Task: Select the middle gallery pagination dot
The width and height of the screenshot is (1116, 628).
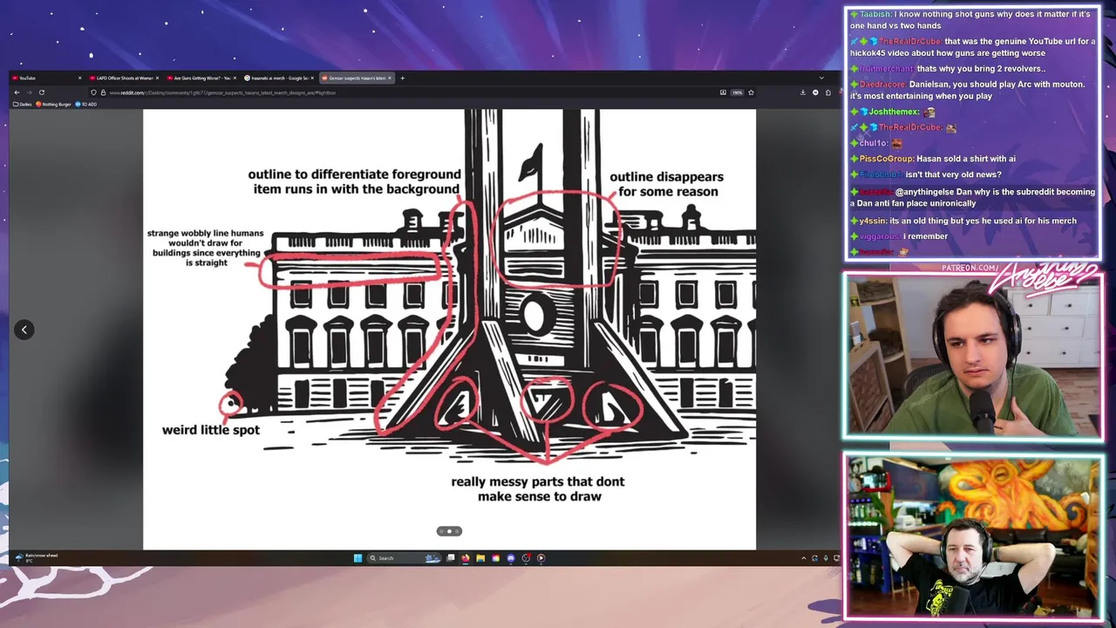Action: [449, 531]
